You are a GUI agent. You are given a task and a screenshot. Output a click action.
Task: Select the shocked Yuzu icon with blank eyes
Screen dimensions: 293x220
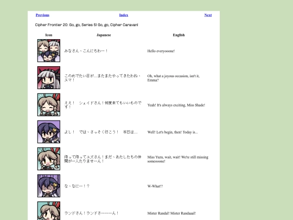click(49, 186)
